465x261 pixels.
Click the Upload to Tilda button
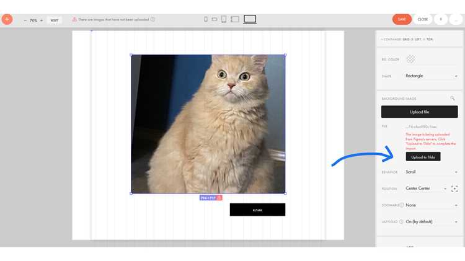423,157
